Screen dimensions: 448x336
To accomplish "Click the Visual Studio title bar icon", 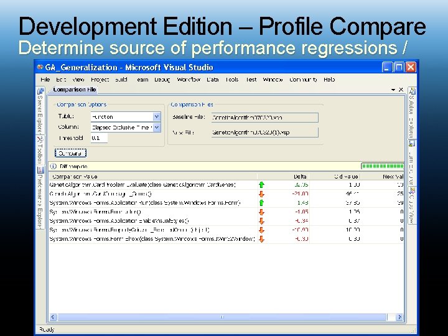I will pyautogui.click(x=40, y=67).
